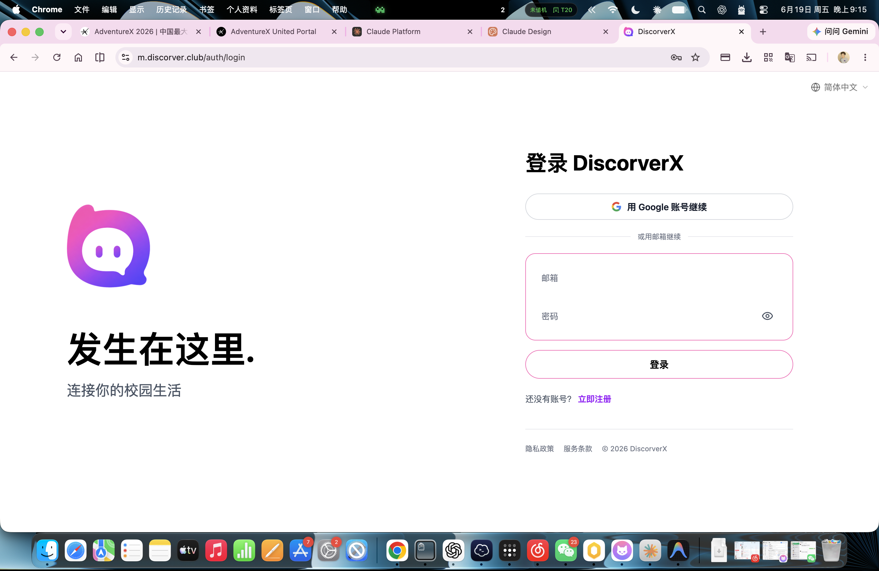Reload the page

coord(57,58)
